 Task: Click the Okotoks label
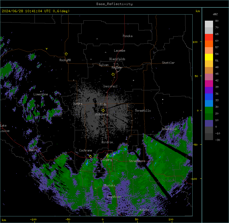click(x=109, y=185)
